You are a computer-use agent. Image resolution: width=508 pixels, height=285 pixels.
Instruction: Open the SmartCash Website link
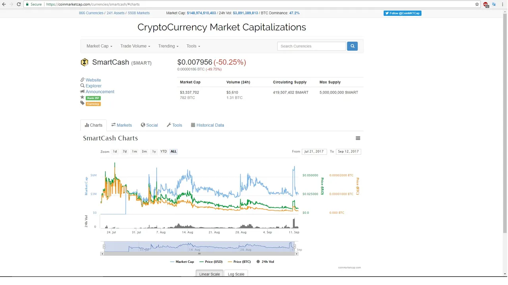pos(93,80)
